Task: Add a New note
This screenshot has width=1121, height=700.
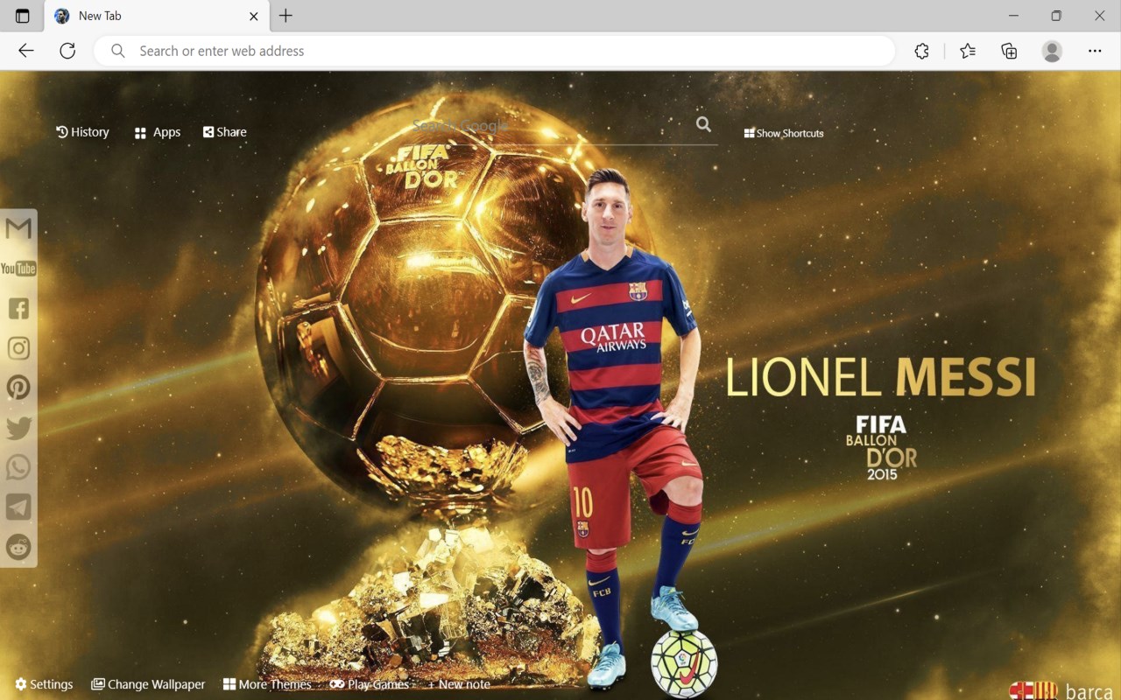Action: coord(459,684)
